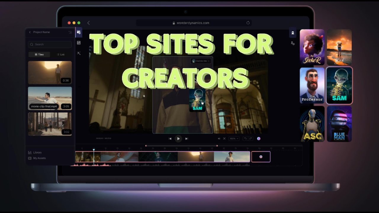Image resolution: width=379 pixels, height=213 pixels.
Task: Click the green macOS maximize button
Action: [x=79, y=23]
